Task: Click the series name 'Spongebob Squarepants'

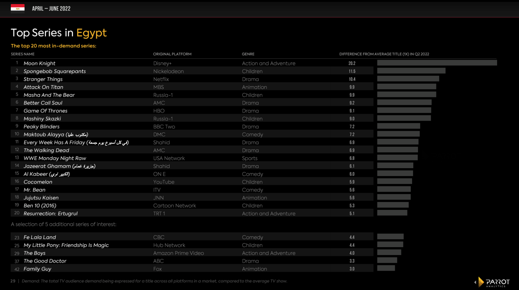Action: 55,71
